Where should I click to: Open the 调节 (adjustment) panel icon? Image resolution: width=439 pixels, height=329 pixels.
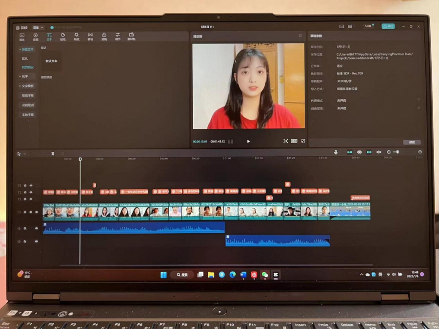point(118,36)
